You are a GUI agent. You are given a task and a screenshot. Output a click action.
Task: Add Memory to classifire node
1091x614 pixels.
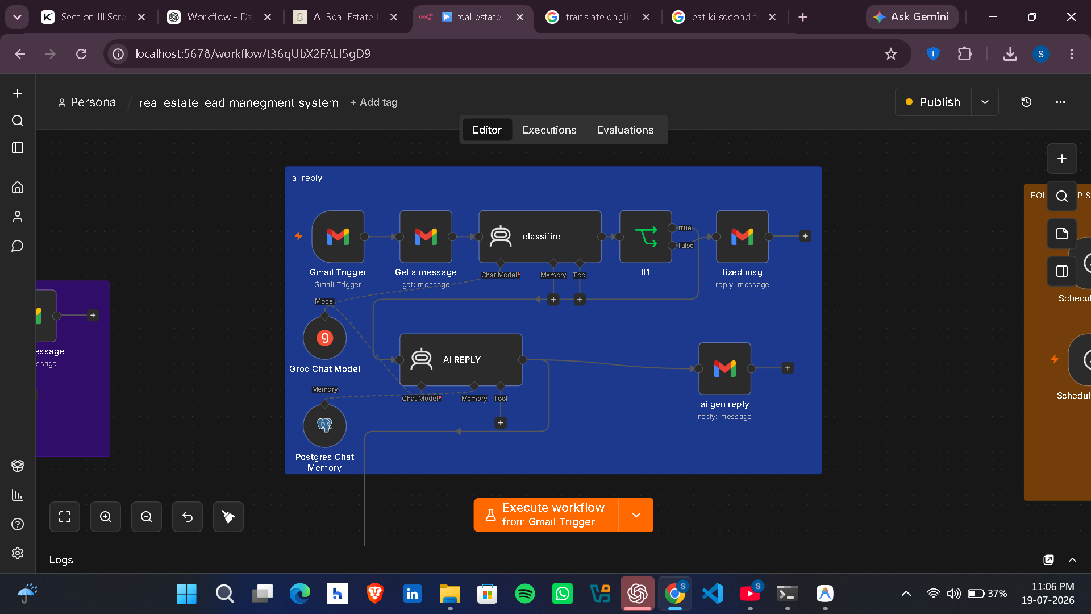click(x=553, y=300)
